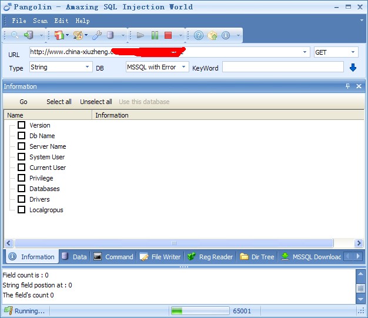Screen dimensions: 368x318
Task: Check the Current User box
Action: (21, 167)
